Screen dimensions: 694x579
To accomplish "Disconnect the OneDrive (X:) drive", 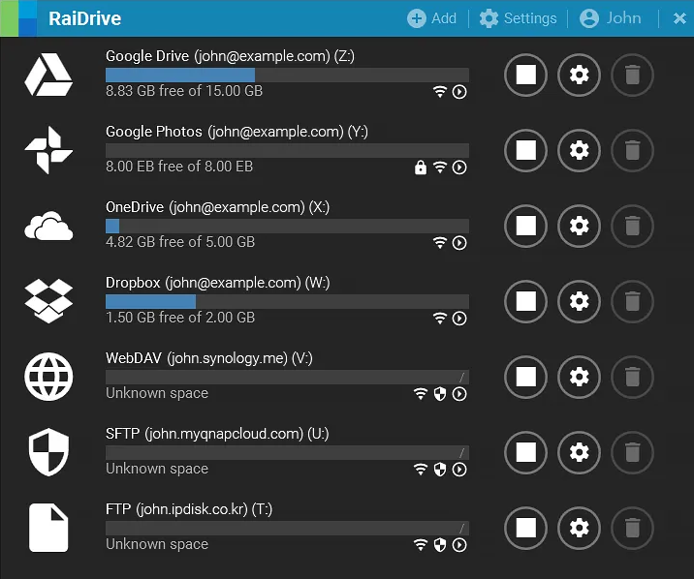I will click(x=525, y=226).
